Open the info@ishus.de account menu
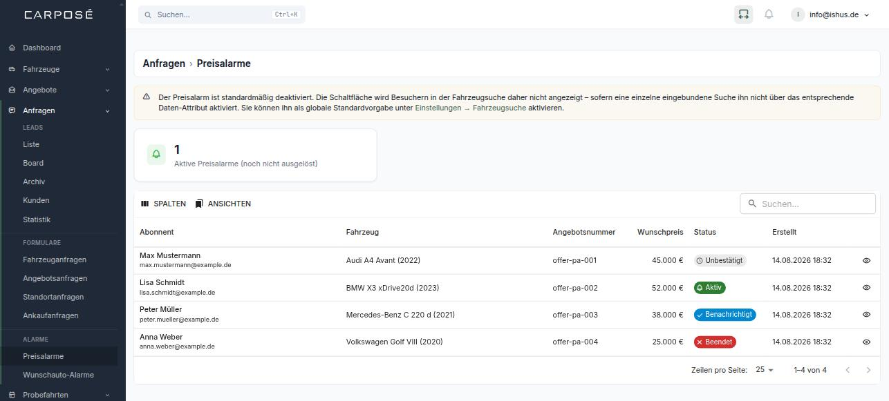Image resolution: width=889 pixels, height=401 pixels. click(x=830, y=14)
